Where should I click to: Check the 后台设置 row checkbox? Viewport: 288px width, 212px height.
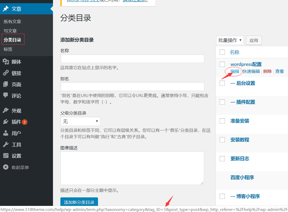tap(222, 83)
